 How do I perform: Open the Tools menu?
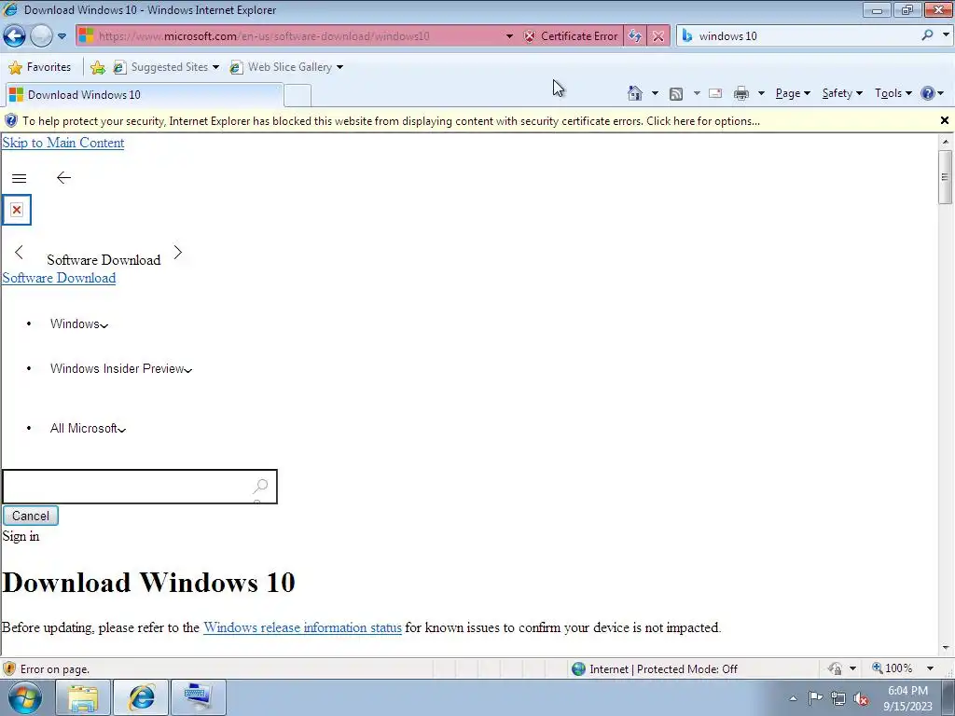(893, 93)
